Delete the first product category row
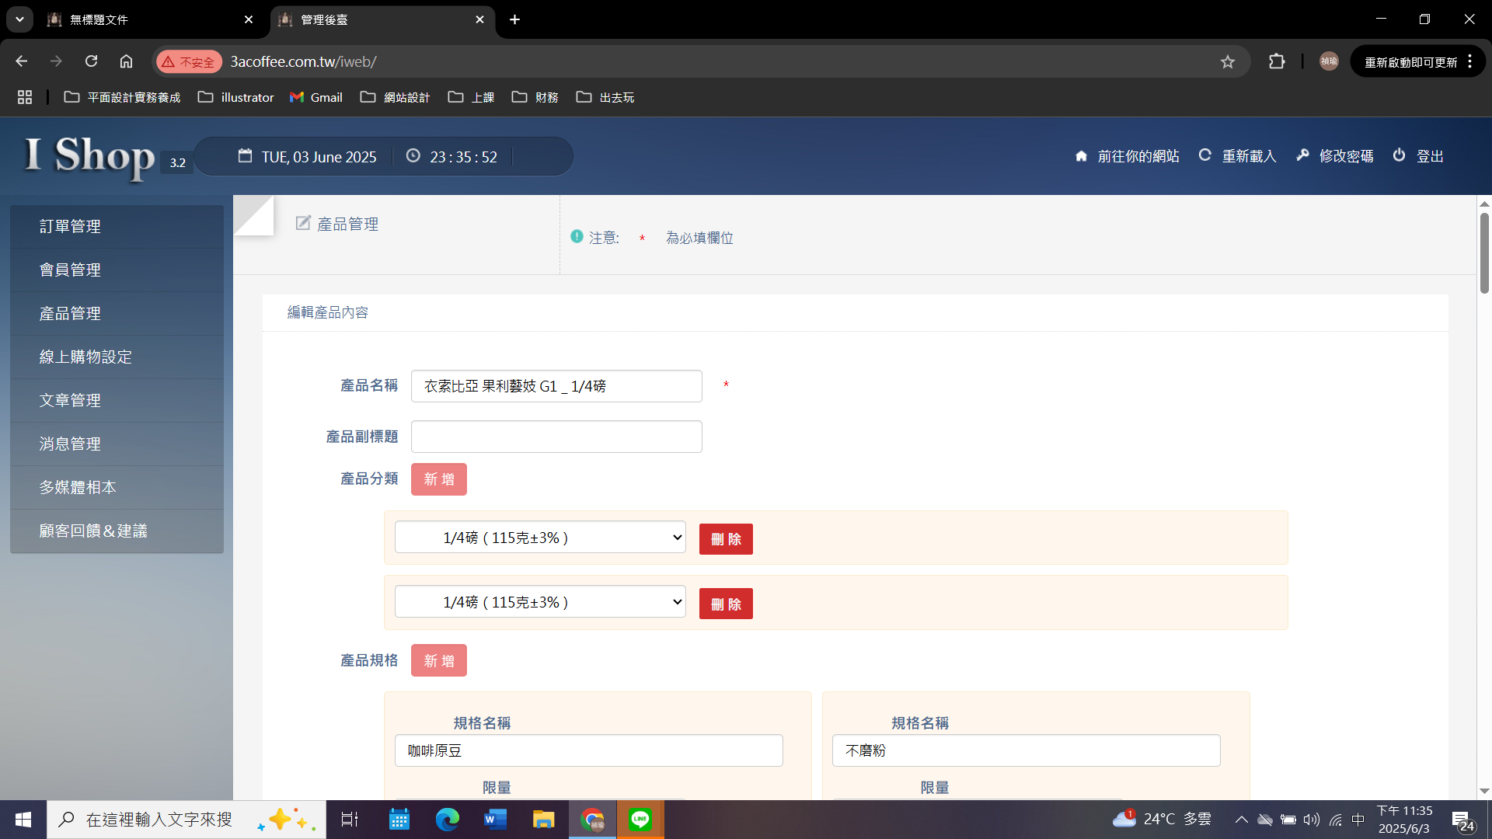Screen dimensions: 1492x839 (x=725, y=539)
